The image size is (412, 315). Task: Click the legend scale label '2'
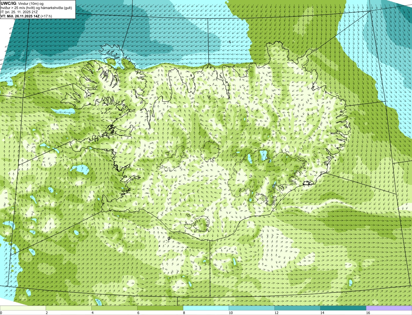click(x=47, y=313)
